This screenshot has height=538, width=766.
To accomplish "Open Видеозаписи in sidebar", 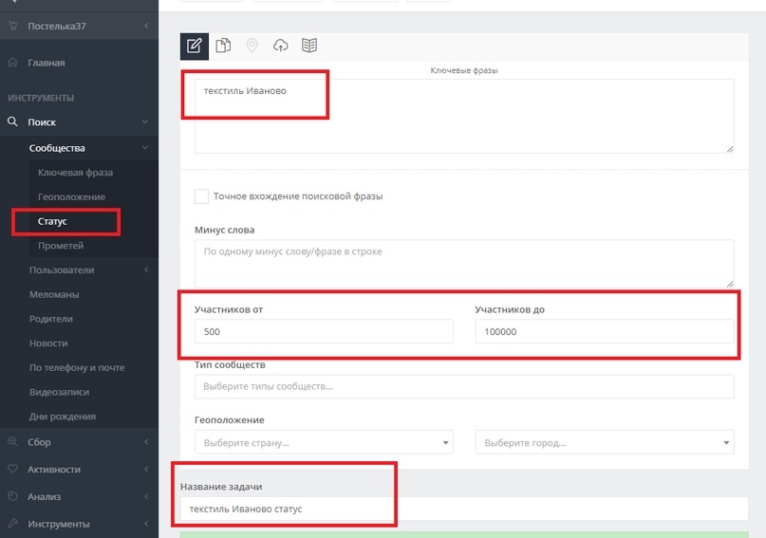I will click(59, 392).
